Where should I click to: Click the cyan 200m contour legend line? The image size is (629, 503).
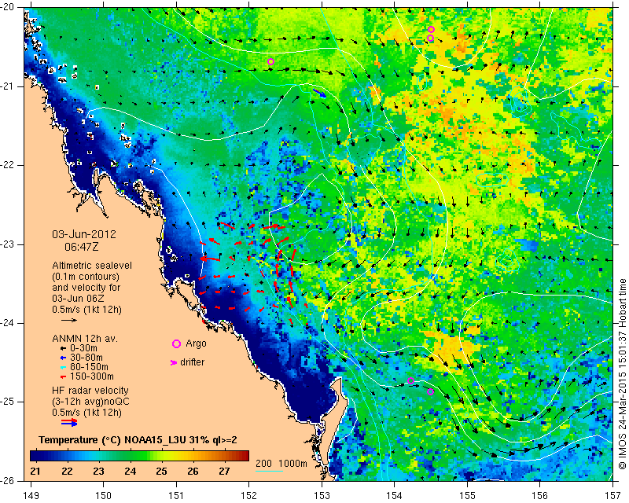point(269,471)
